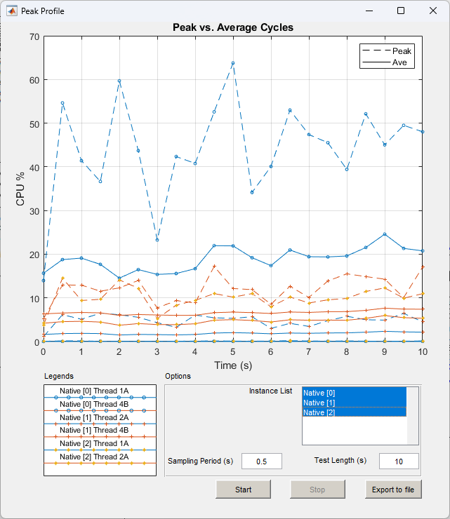Click the Sampling Period input field
This screenshot has width=450, height=519.
coord(262,461)
